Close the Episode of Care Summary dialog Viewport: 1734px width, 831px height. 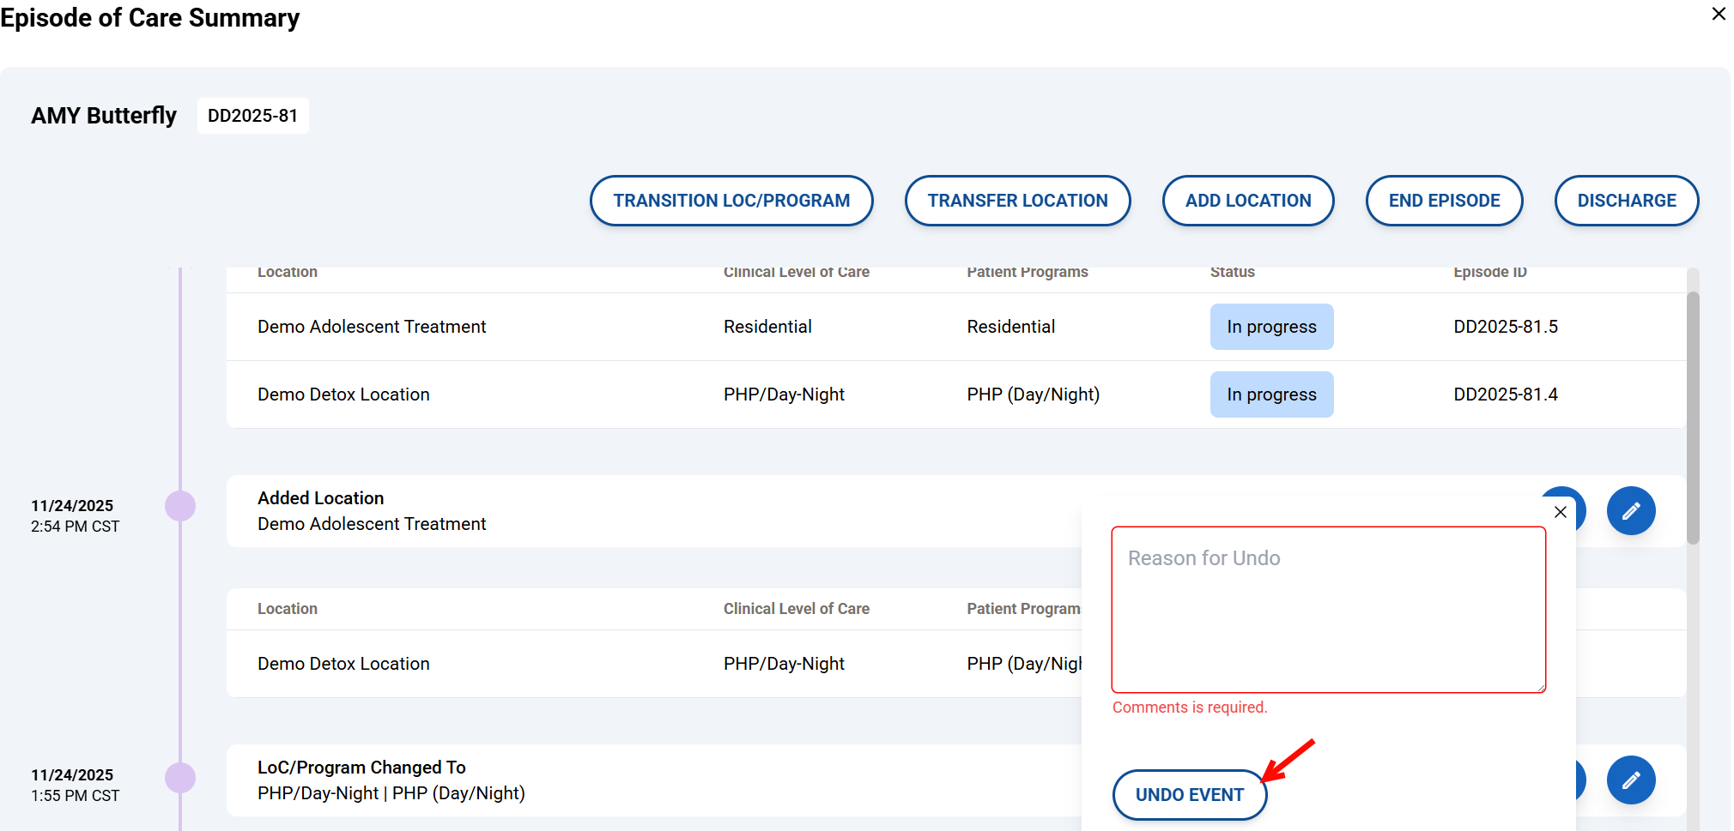point(1718,15)
